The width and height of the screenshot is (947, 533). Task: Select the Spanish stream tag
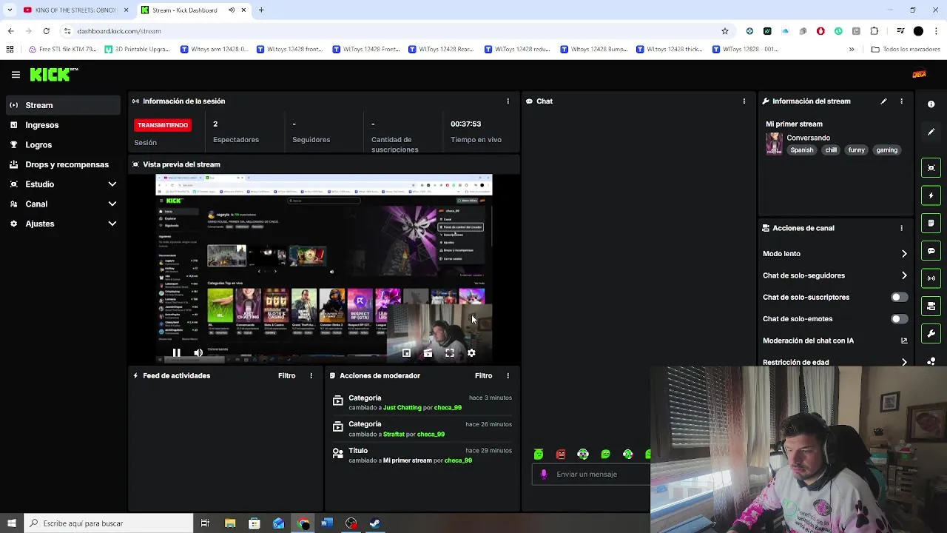click(x=802, y=150)
